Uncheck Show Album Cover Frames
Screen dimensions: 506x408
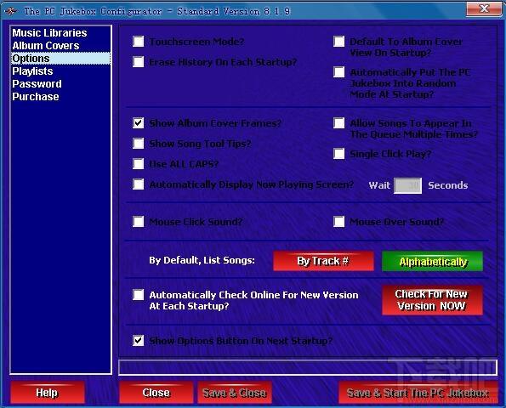click(139, 123)
